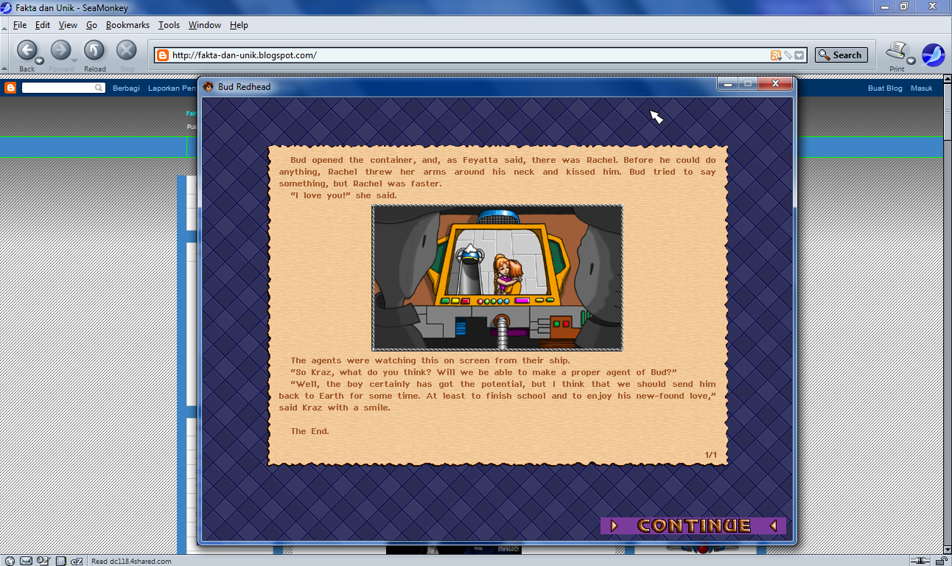The image size is (952, 566).
Task: Open the Print options dropdown arrow
Action: [911, 60]
